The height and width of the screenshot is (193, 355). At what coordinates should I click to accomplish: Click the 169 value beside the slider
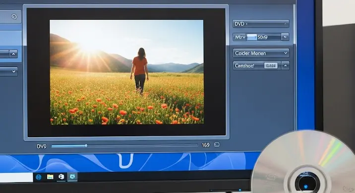click(206, 145)
